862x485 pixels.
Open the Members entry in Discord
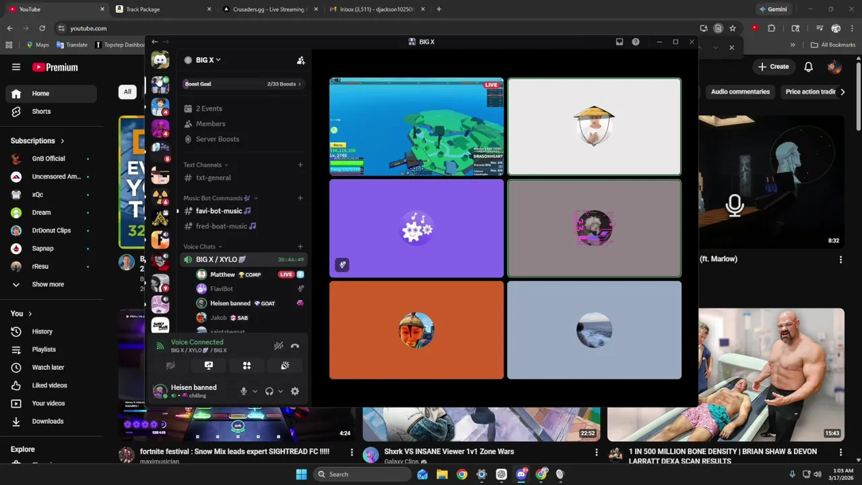242,124
